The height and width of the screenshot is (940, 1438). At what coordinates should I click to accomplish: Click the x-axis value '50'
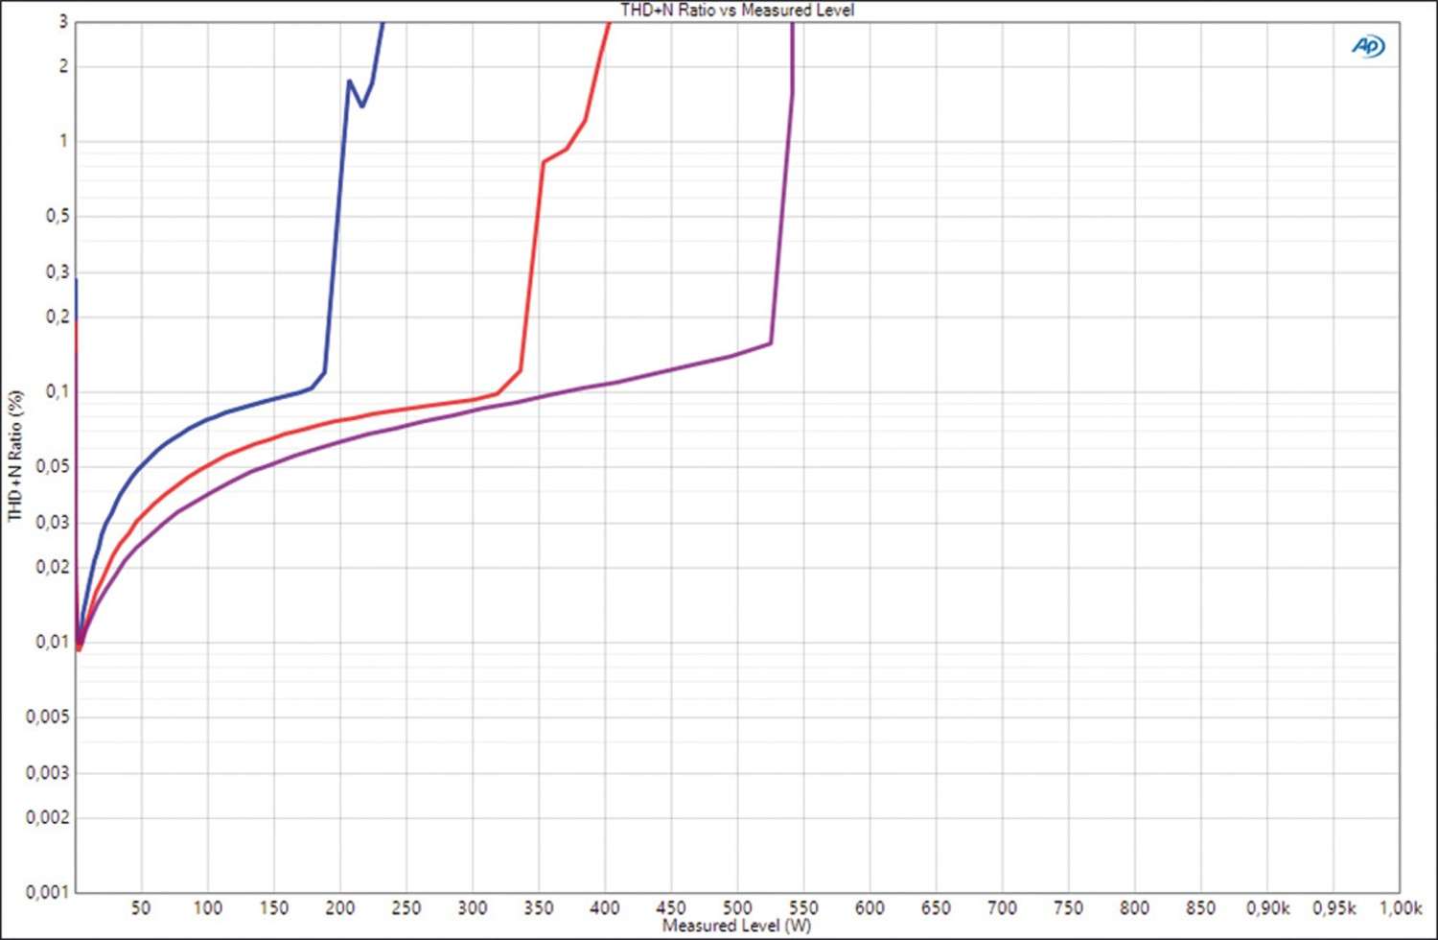point(141,907)
